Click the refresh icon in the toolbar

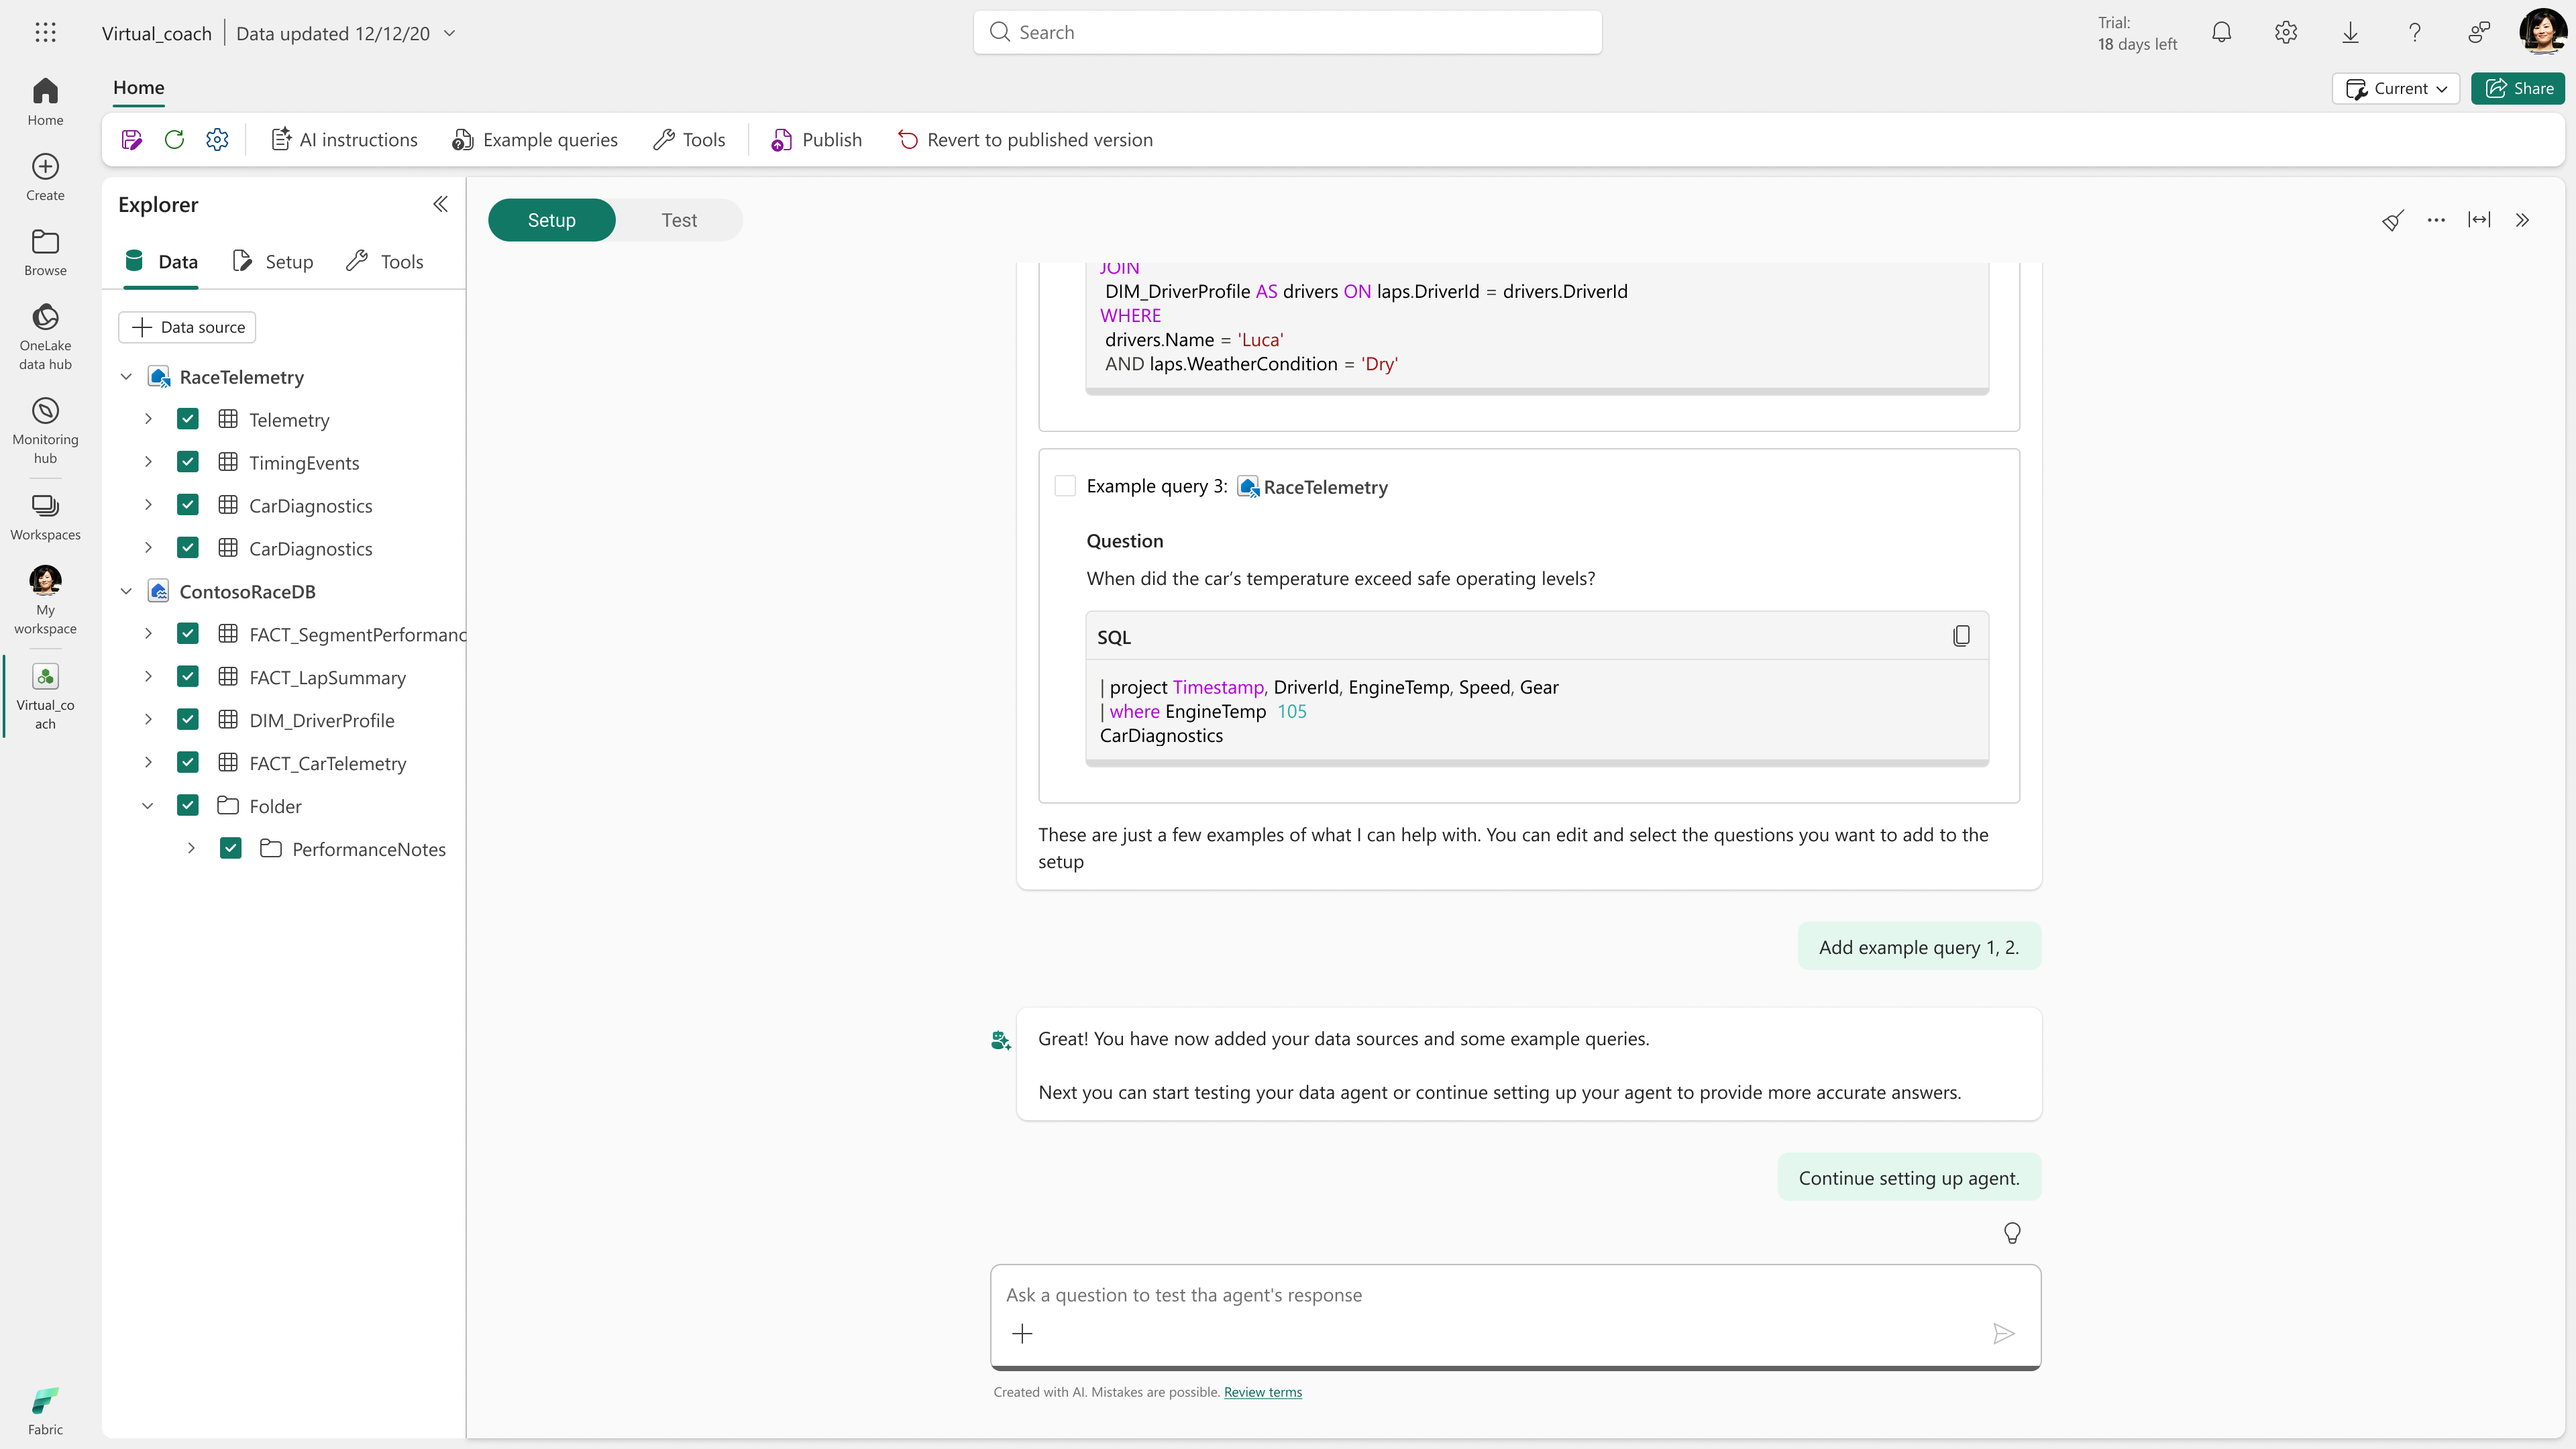(x=174, y=140)
